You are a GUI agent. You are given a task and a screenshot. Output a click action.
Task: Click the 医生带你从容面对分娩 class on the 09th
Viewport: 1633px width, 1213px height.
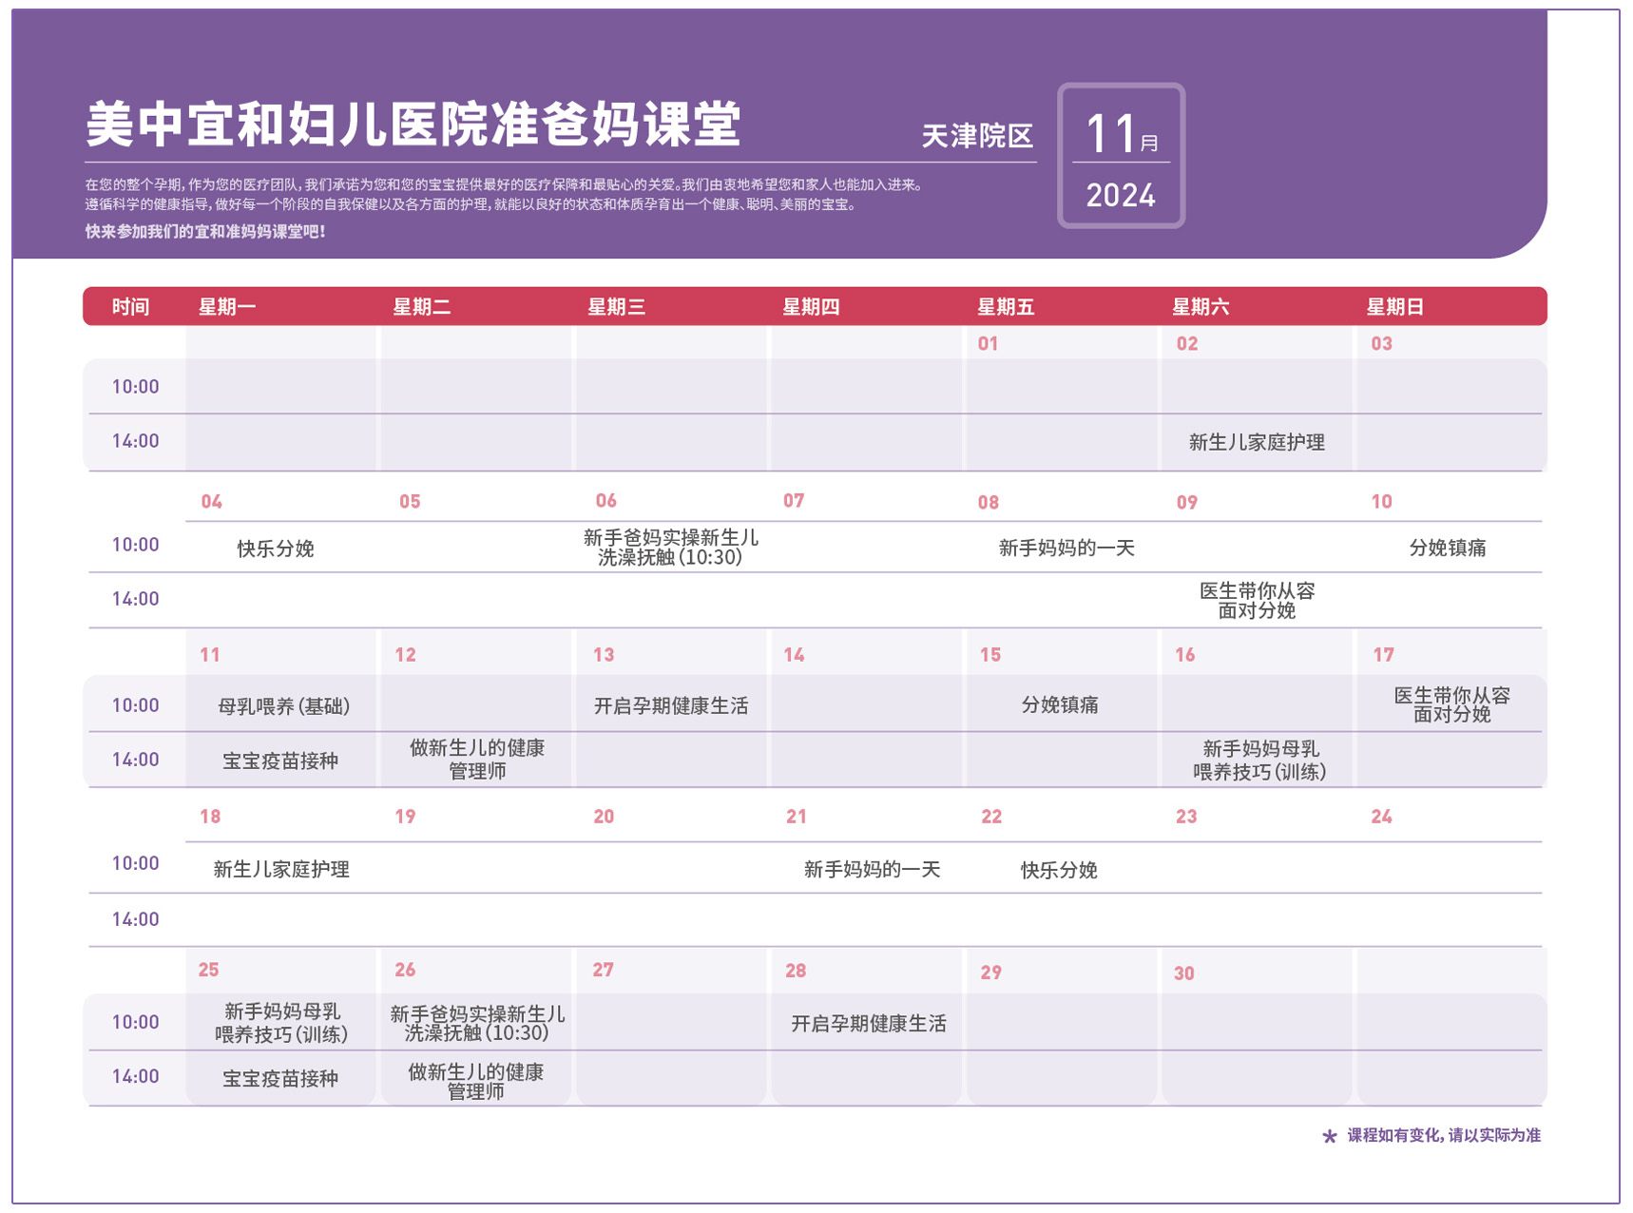point(1257,601)
